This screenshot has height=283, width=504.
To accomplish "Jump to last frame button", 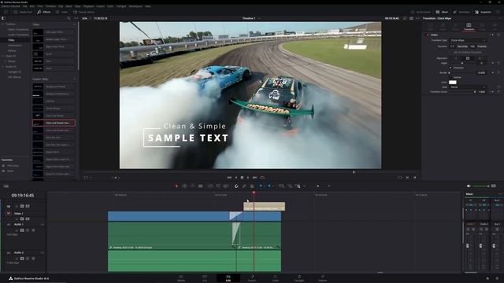I will click(254, 178).
